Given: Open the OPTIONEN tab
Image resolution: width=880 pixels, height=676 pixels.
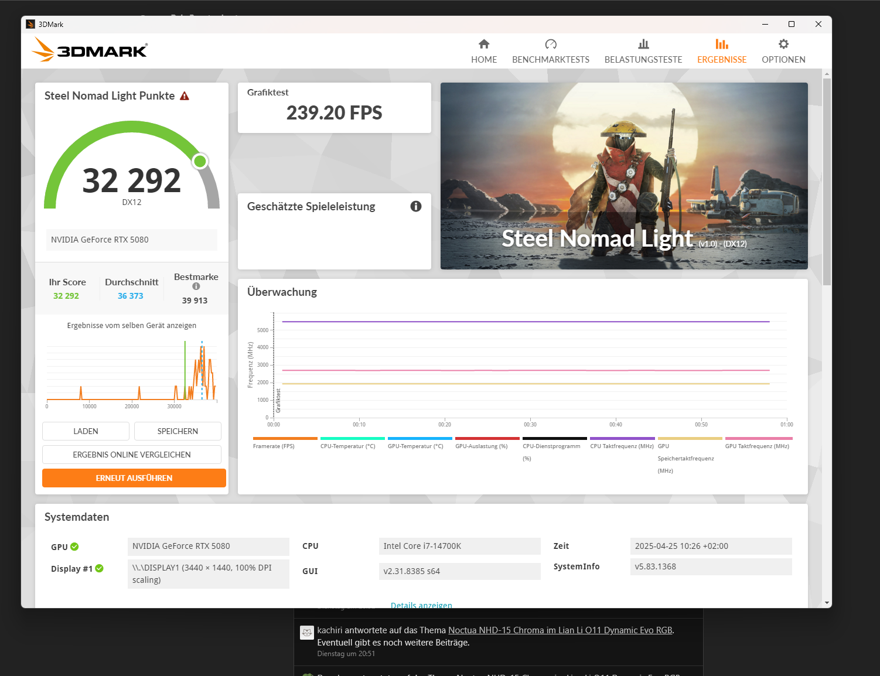Looking at the screenshot, I should 783,51.
